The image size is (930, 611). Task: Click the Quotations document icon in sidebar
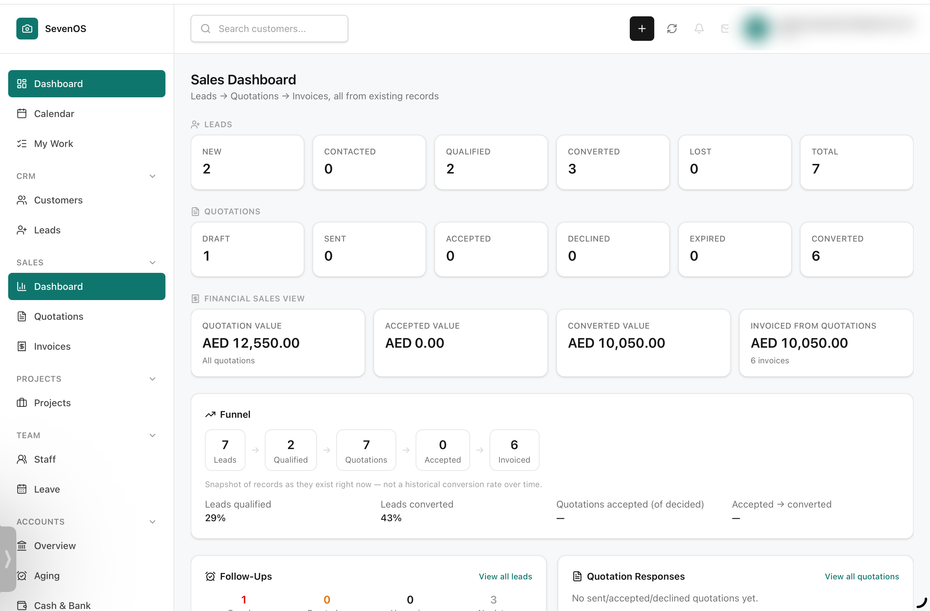(22, 316)
